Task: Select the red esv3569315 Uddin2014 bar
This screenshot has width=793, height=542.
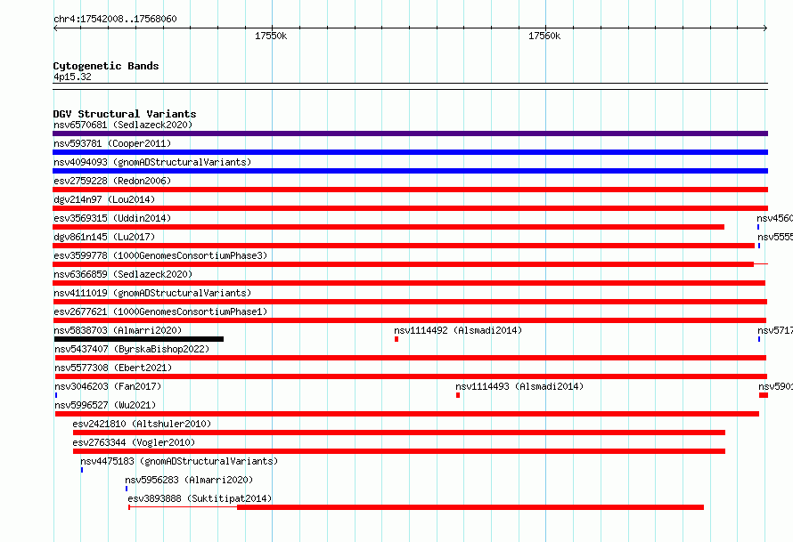Action: coord(388,227)
